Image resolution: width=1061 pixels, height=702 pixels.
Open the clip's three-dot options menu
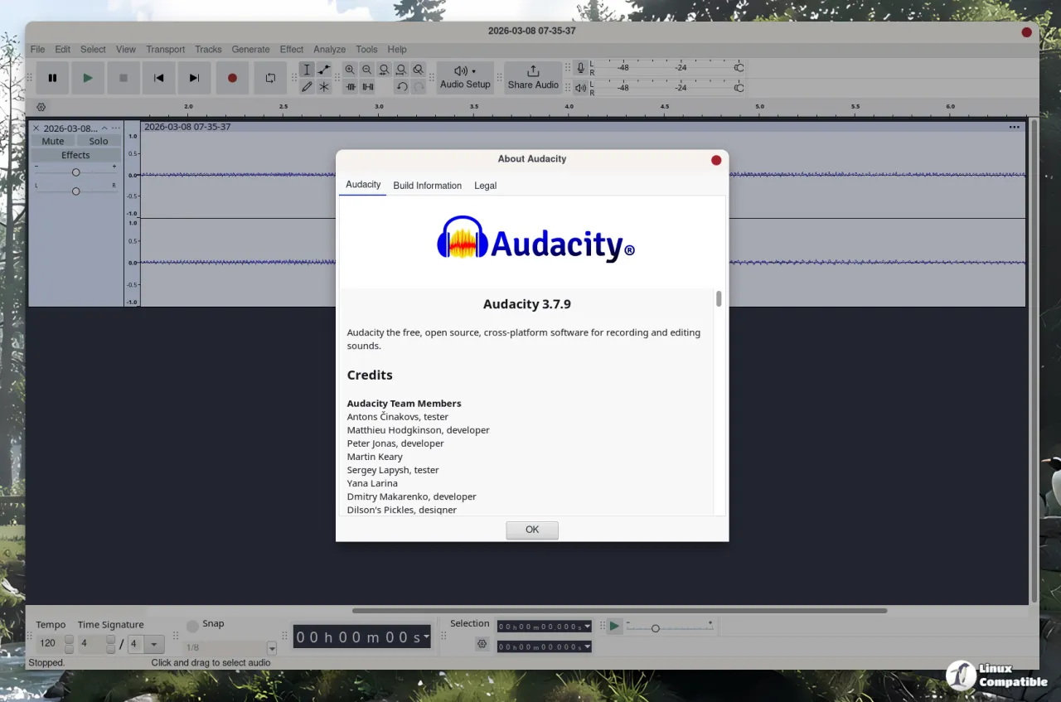click(x=1015, y=127)
